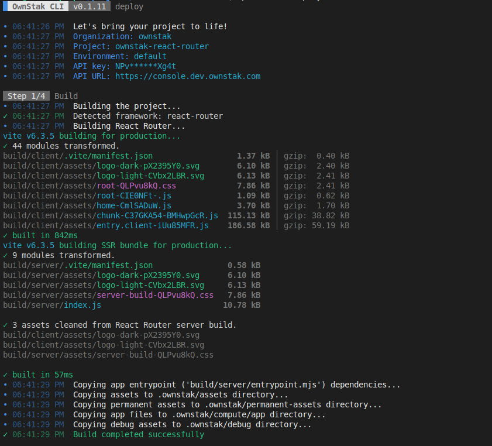Click the 'gzip: 59.19 kB' value
492x446 pixels.
tap(316, 226)
